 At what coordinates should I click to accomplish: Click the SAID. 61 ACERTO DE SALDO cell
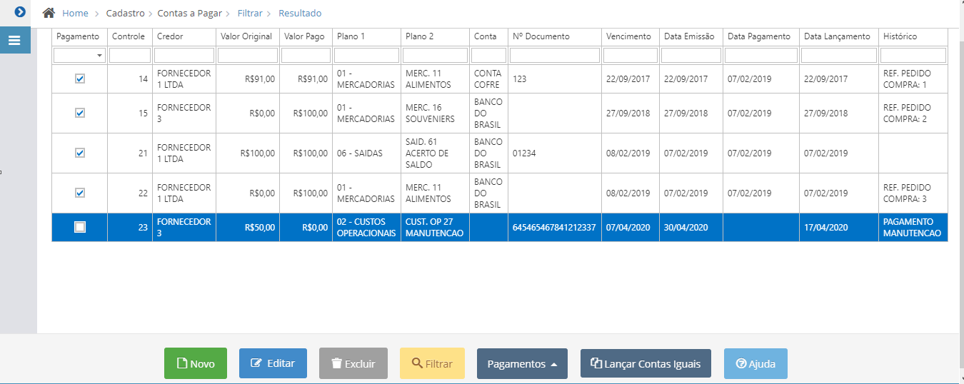click(x=435, y=153)
